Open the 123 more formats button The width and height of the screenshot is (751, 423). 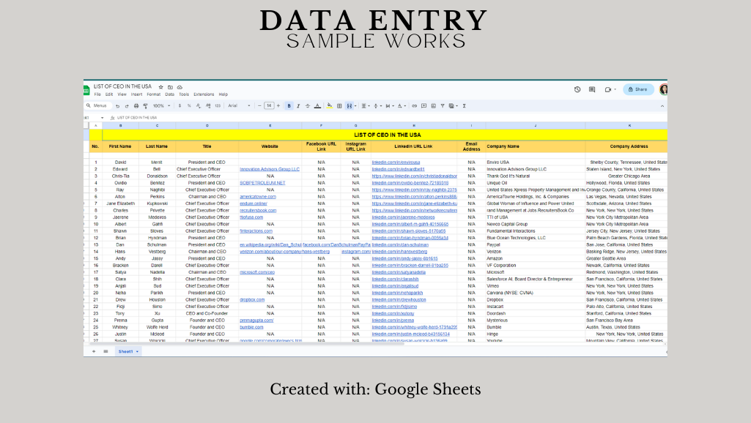click(218, 105)
